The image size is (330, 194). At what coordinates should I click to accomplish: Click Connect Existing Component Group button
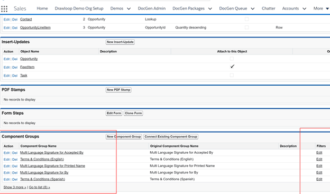(x=171, y=136)
